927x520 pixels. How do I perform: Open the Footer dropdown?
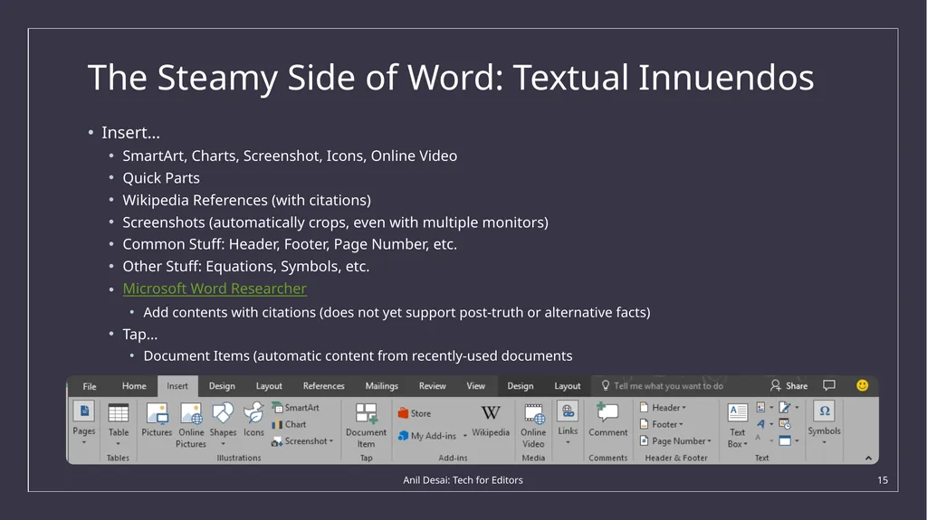click(x=661, y=424)
